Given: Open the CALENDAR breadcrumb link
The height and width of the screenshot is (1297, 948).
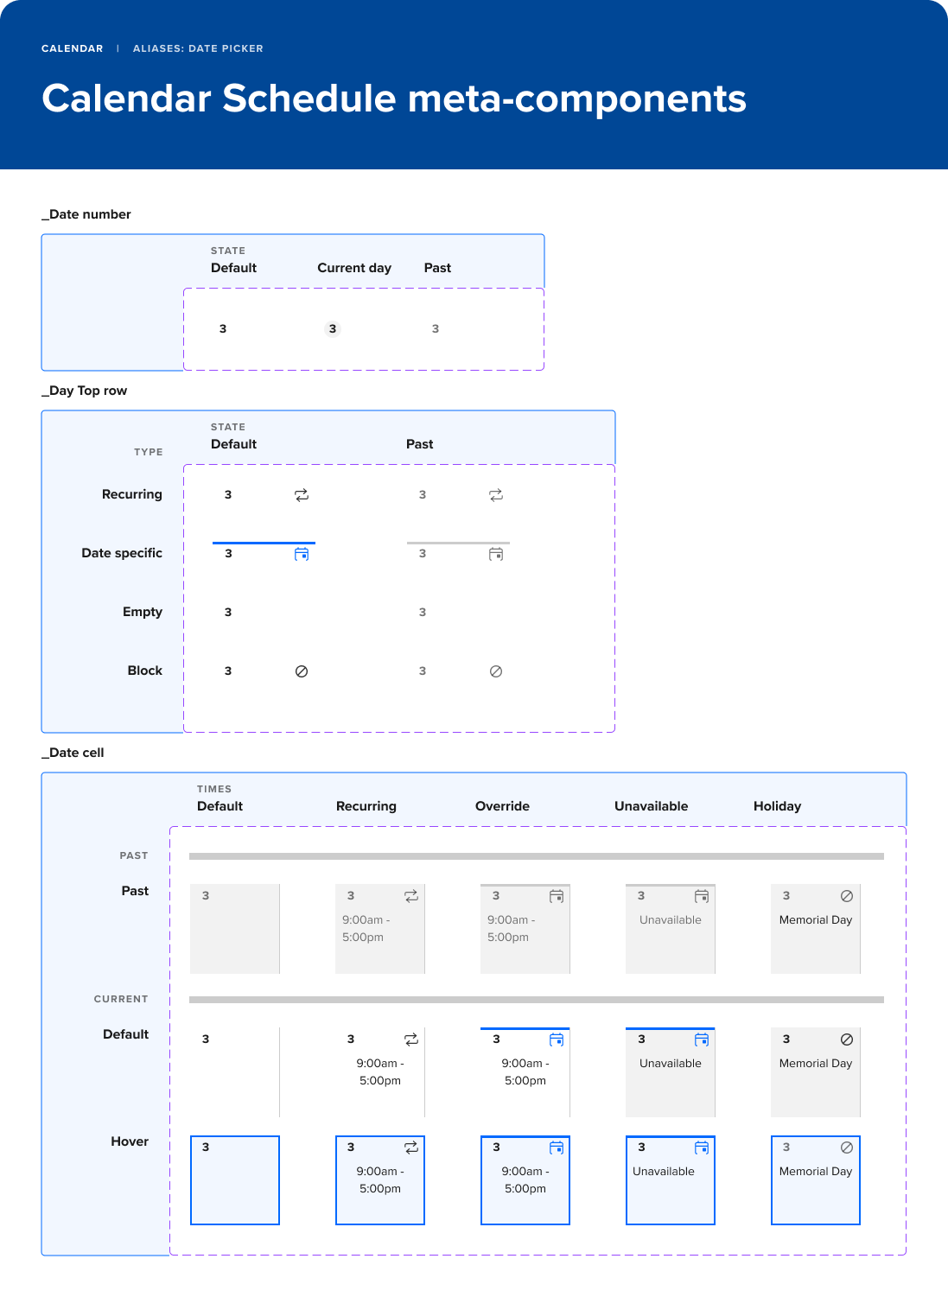Looking at the screenshot, I should click(72, 48).
